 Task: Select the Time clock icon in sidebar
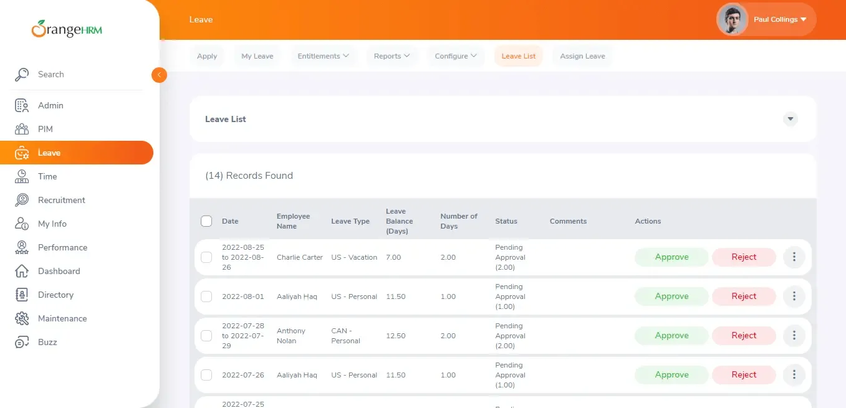(22, 176)
